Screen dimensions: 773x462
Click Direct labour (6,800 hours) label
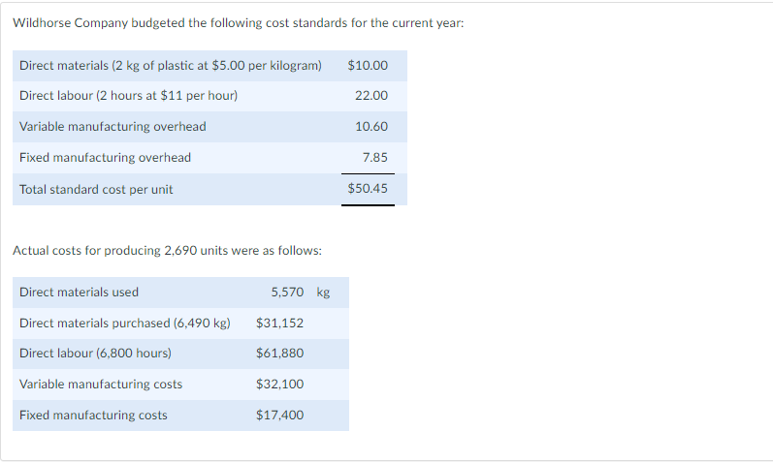tap(95, 354)
